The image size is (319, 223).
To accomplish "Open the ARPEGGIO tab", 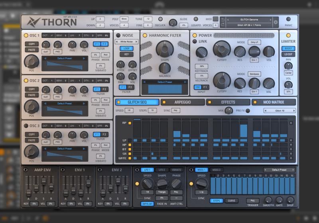I will click(183, 102).
